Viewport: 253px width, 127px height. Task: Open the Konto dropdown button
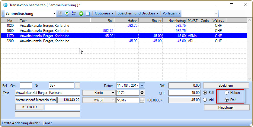coord(98,93)
